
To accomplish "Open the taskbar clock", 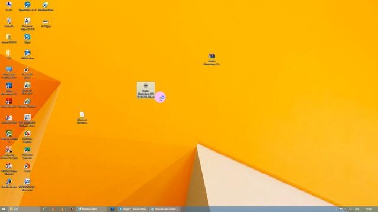I will click(x=369, y=209).
